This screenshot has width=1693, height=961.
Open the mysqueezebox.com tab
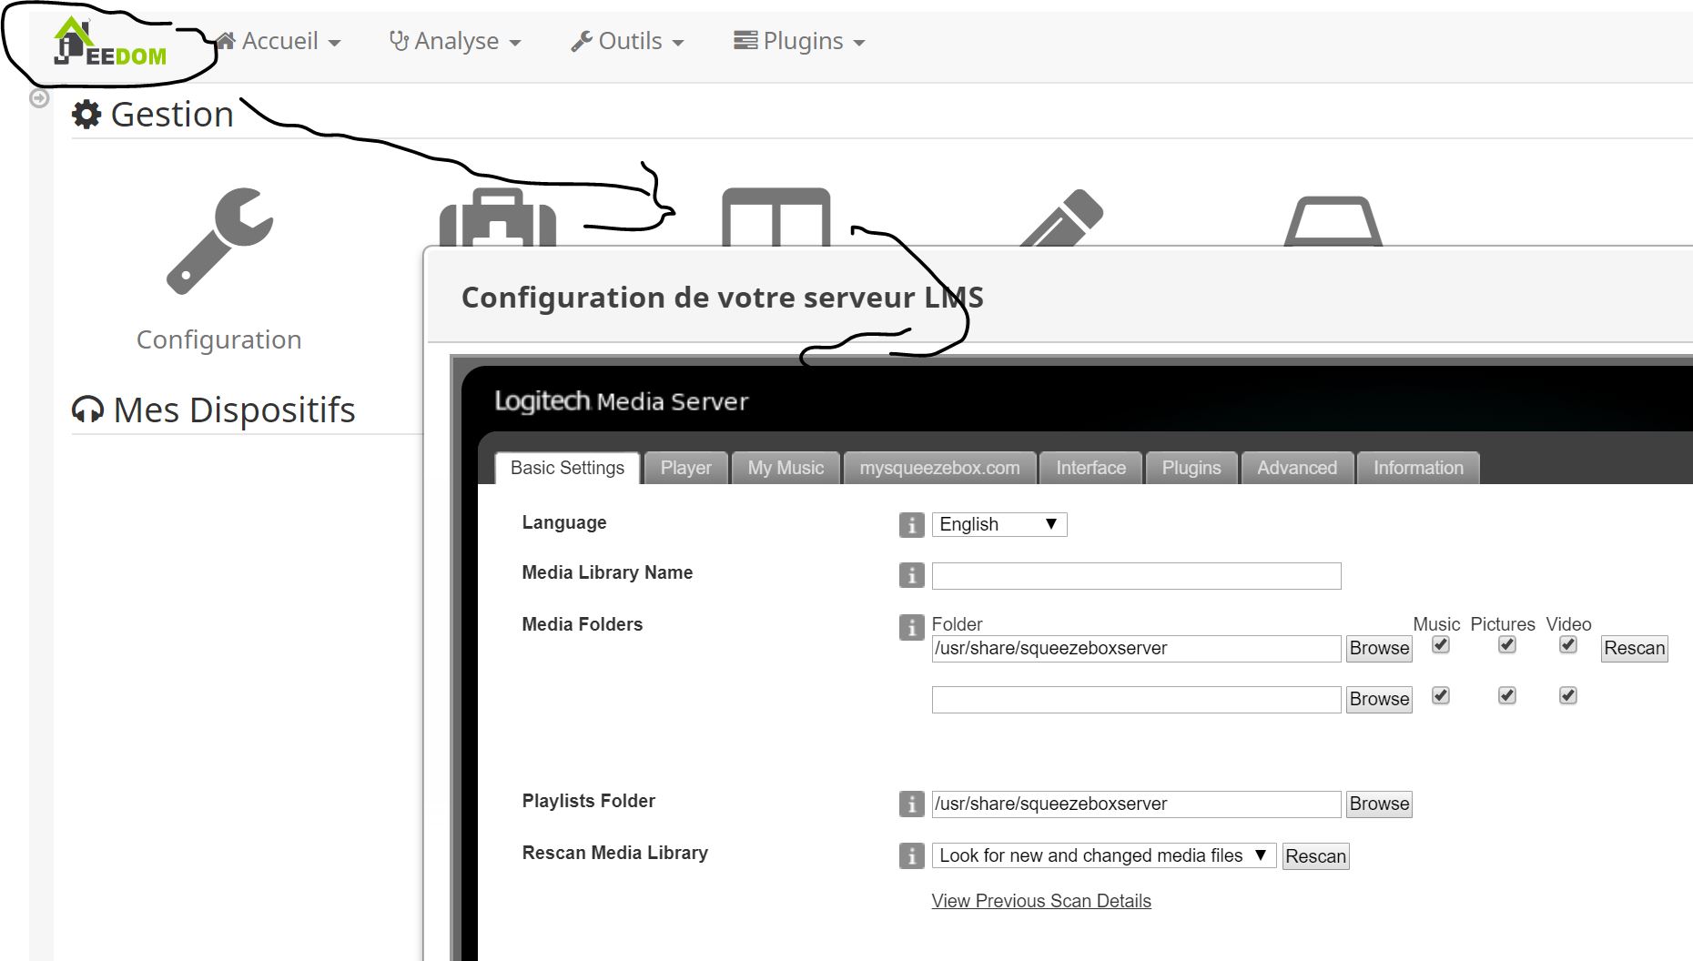pos(939,468)
